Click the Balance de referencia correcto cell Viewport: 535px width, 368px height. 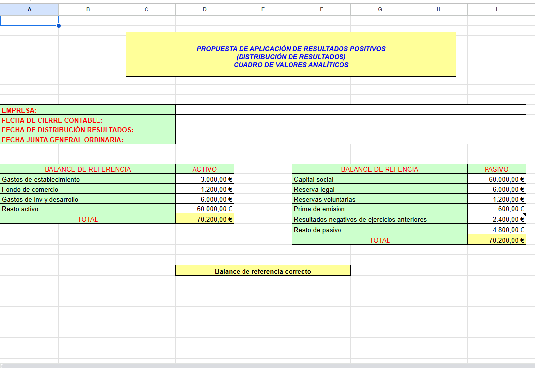tap(263, 271)
